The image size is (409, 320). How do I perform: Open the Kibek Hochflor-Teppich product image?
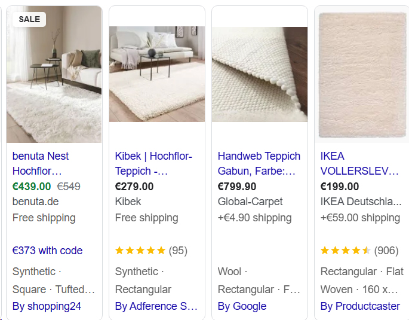[157, 75]
